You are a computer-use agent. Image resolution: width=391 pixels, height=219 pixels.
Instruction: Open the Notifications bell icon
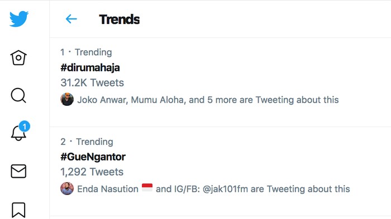[18, 133]
